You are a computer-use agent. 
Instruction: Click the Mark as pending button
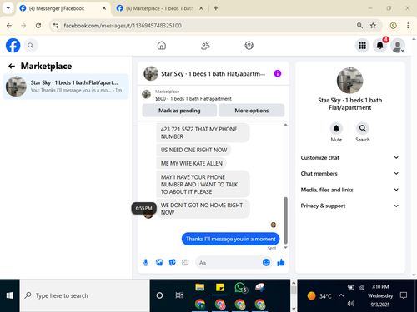[x=179, y=111]
